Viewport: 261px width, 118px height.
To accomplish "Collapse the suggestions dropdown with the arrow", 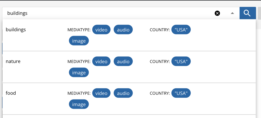I will (232, 13).
